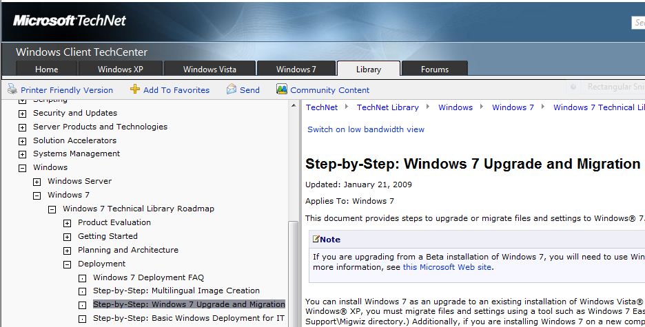Expand the Systems Management node
The height and width of the screenshot is (327, 645).
(x=23, y=154)
